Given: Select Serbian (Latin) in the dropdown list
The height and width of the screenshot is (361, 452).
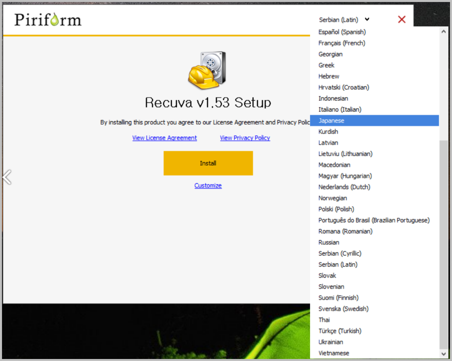Looking at the screenshot, I should (374, 264).
